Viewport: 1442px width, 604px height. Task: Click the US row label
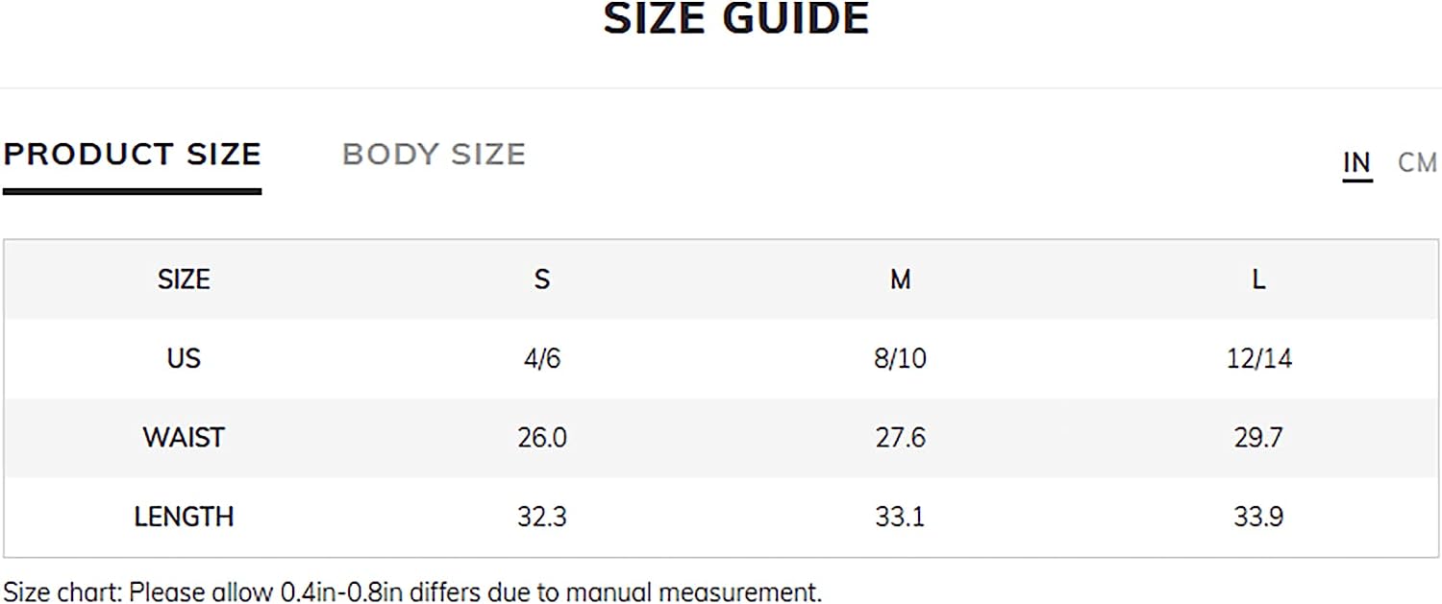[x=184, y=358]
